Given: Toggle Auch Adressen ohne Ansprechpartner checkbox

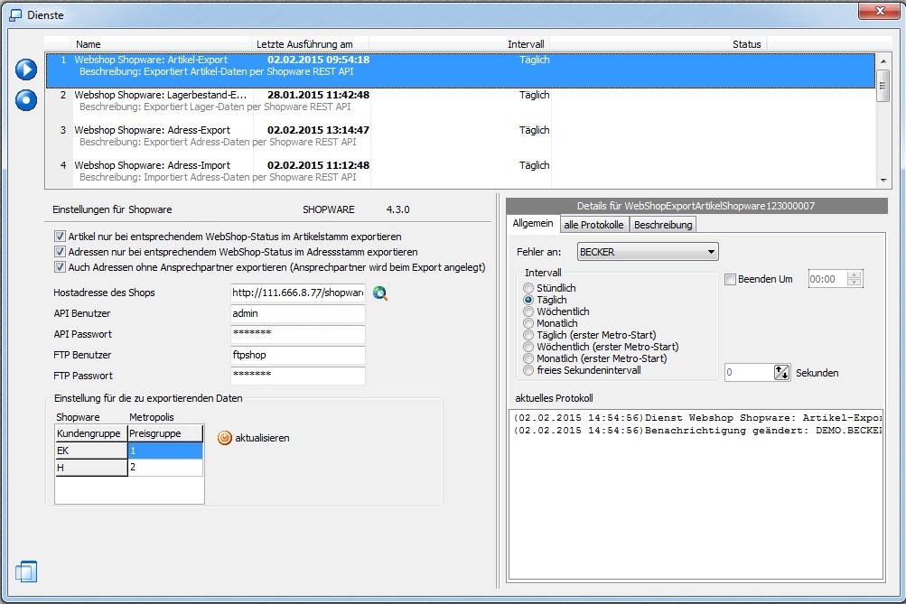Looking at the screenshot, I should point(61,267).
